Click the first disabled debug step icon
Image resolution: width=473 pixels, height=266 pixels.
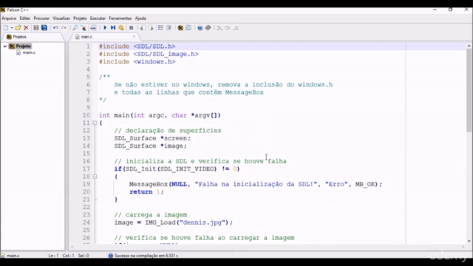[x=220, y=28]
